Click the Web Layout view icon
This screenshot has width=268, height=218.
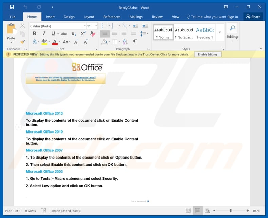point(207,211)
